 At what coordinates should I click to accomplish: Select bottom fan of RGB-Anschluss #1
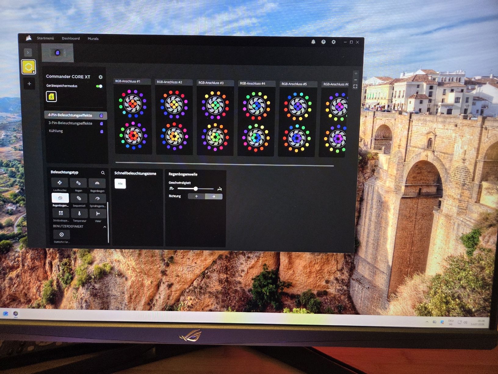coord(133,135)
